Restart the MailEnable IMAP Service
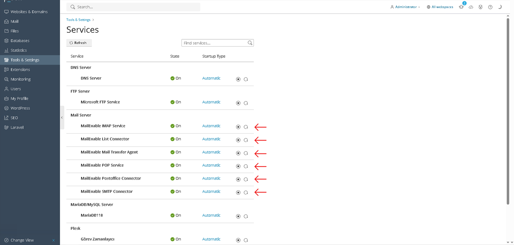Image resolution: width=514 pixels, height=245 pixels. click(246, 127)
